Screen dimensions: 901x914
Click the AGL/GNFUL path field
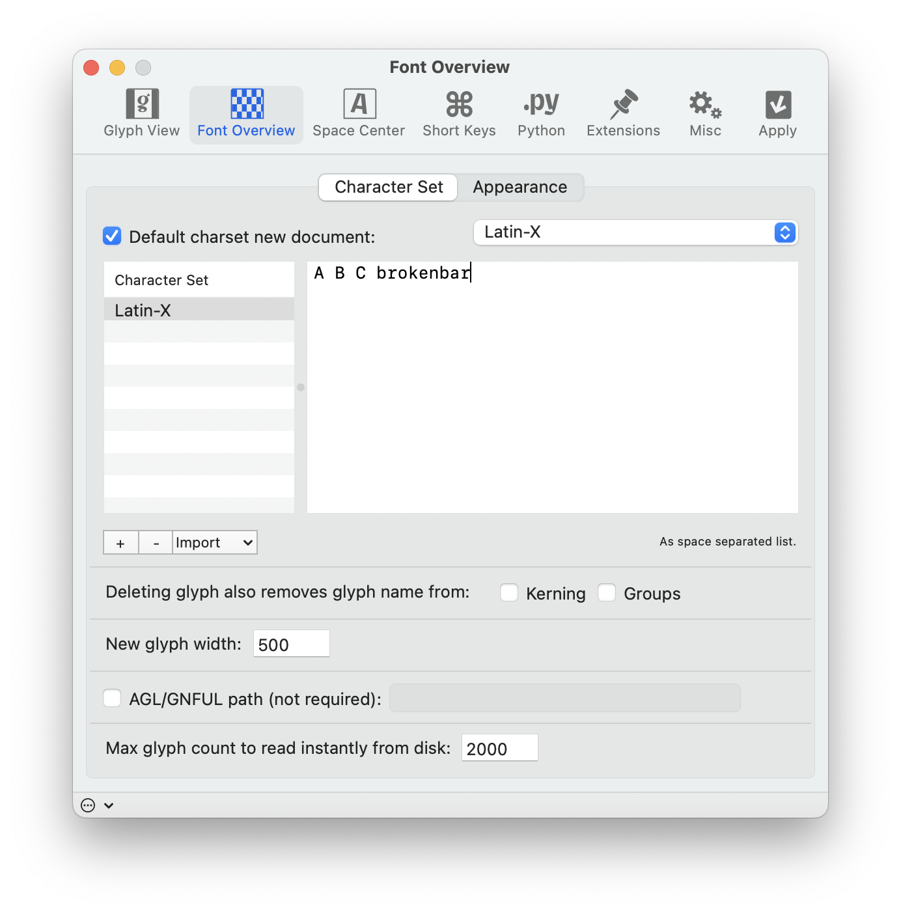pyautogui.click(x=564, y=698)
